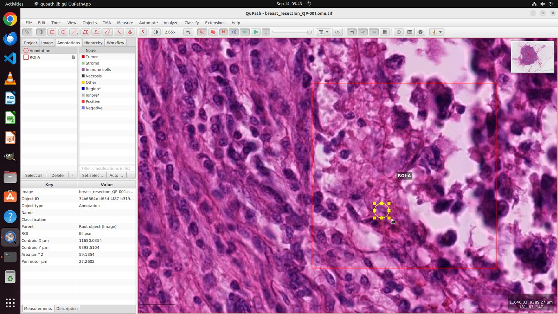This screenshot has height=314, width=558.
Task: Open the brightness and contrast dialog
Action: [x=156, y=32]
